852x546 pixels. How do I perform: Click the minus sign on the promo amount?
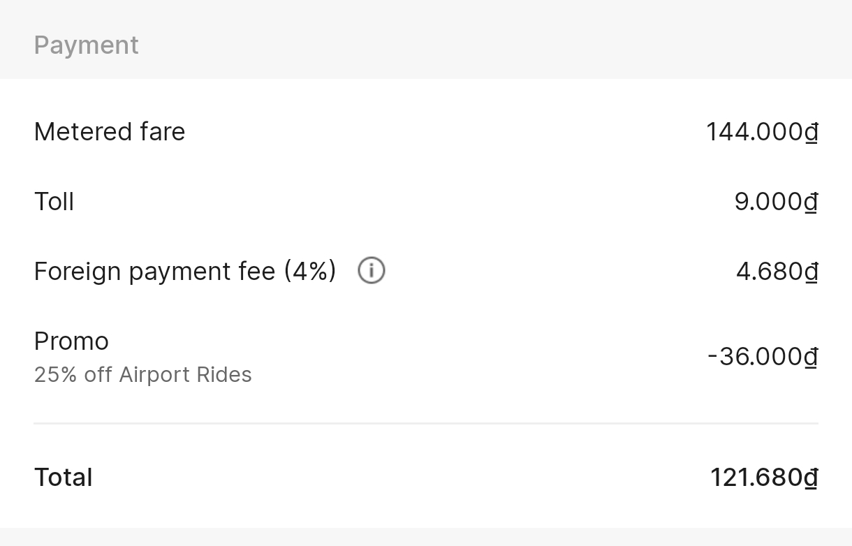point(713,356)
